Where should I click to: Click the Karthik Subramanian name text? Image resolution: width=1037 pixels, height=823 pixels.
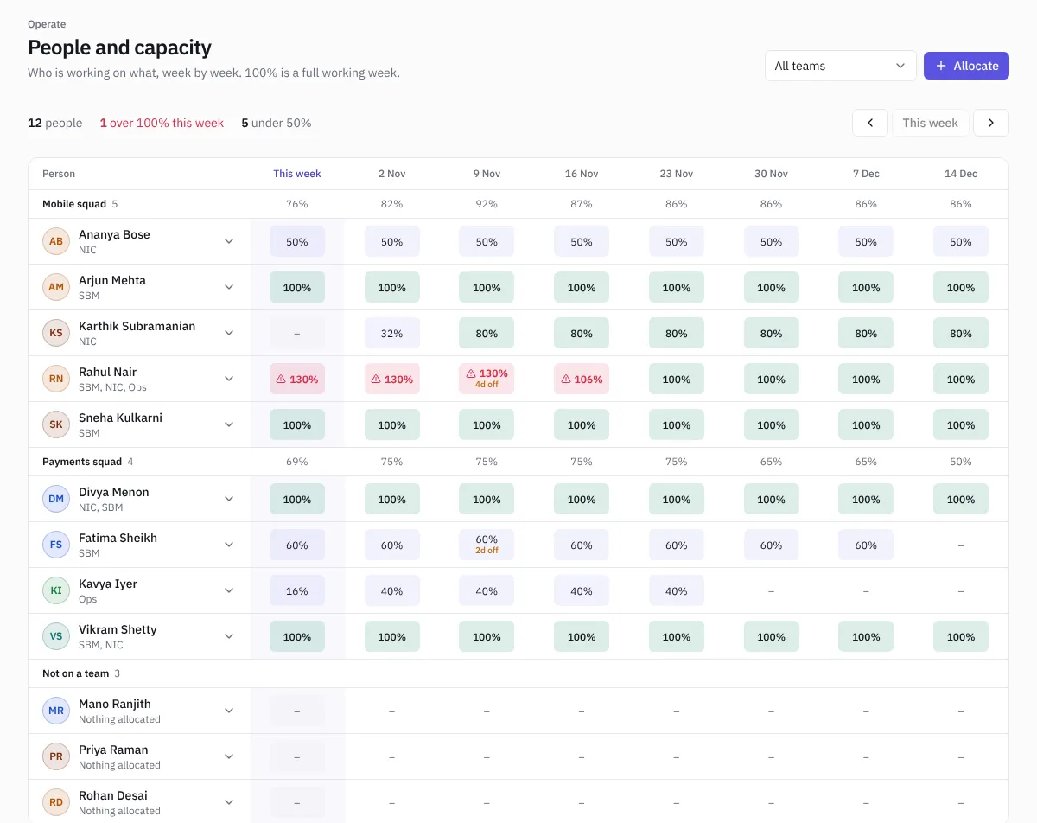pos(137,326)
